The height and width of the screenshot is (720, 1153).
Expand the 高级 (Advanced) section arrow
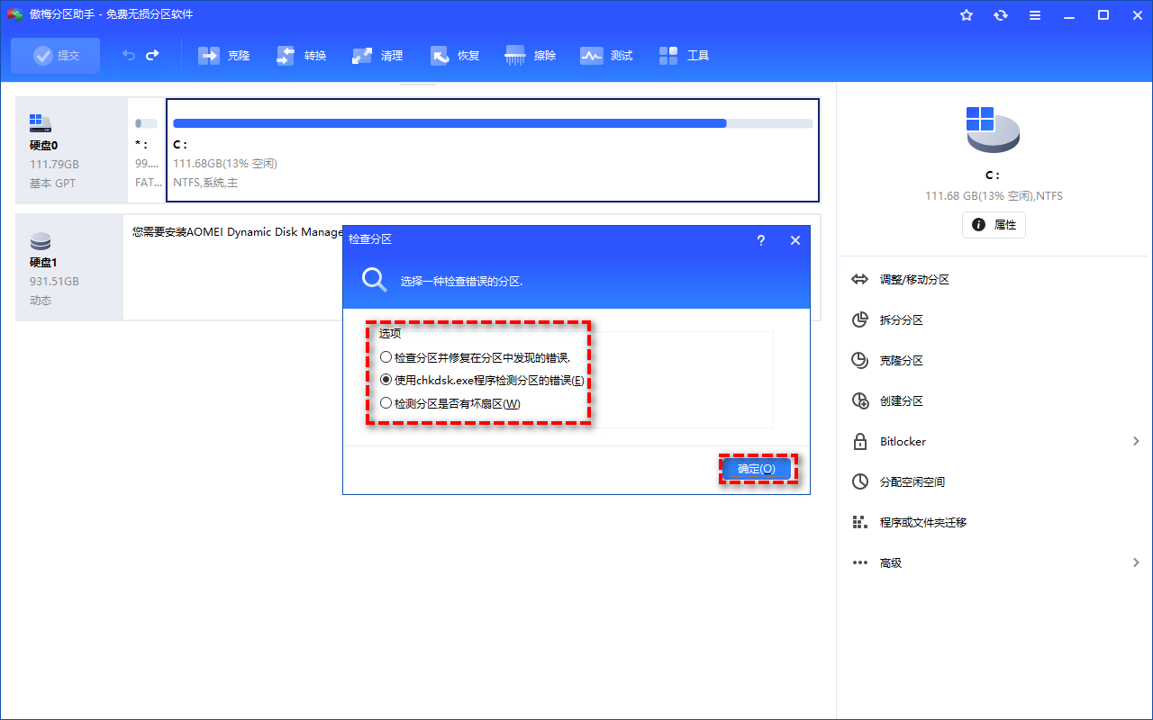(x=1136, y=562)
